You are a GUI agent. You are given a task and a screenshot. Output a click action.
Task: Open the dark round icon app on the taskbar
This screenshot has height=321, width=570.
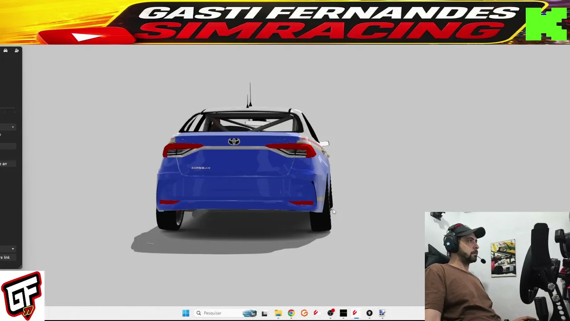click(369, 313)
